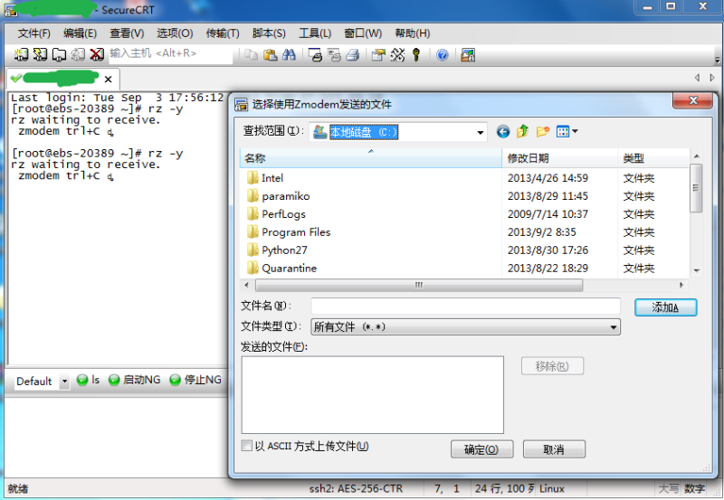Go back using the blue arrow icon
The image size is (724, 500).
[503, 131]
